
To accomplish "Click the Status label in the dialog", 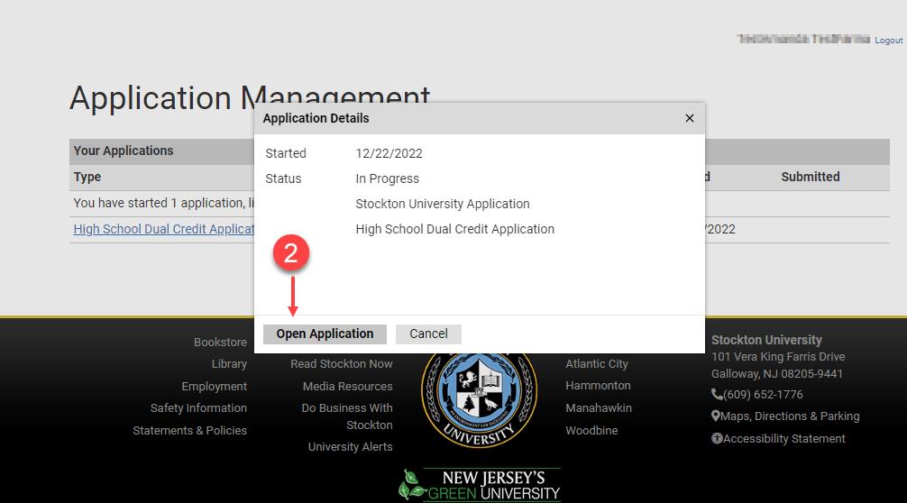I will click(x=283, y=178).
